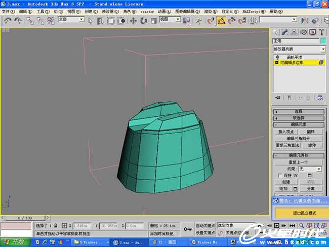Switch to the Motion command panel tab
Image resolution: width=329 pixels, height=247 pixels.
[x=303, y=32]
